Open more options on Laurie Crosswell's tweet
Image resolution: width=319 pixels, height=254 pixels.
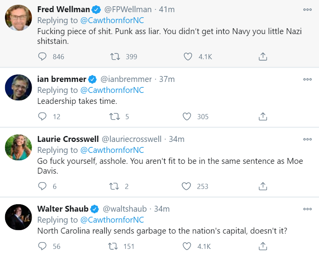[x=308, y=139]
